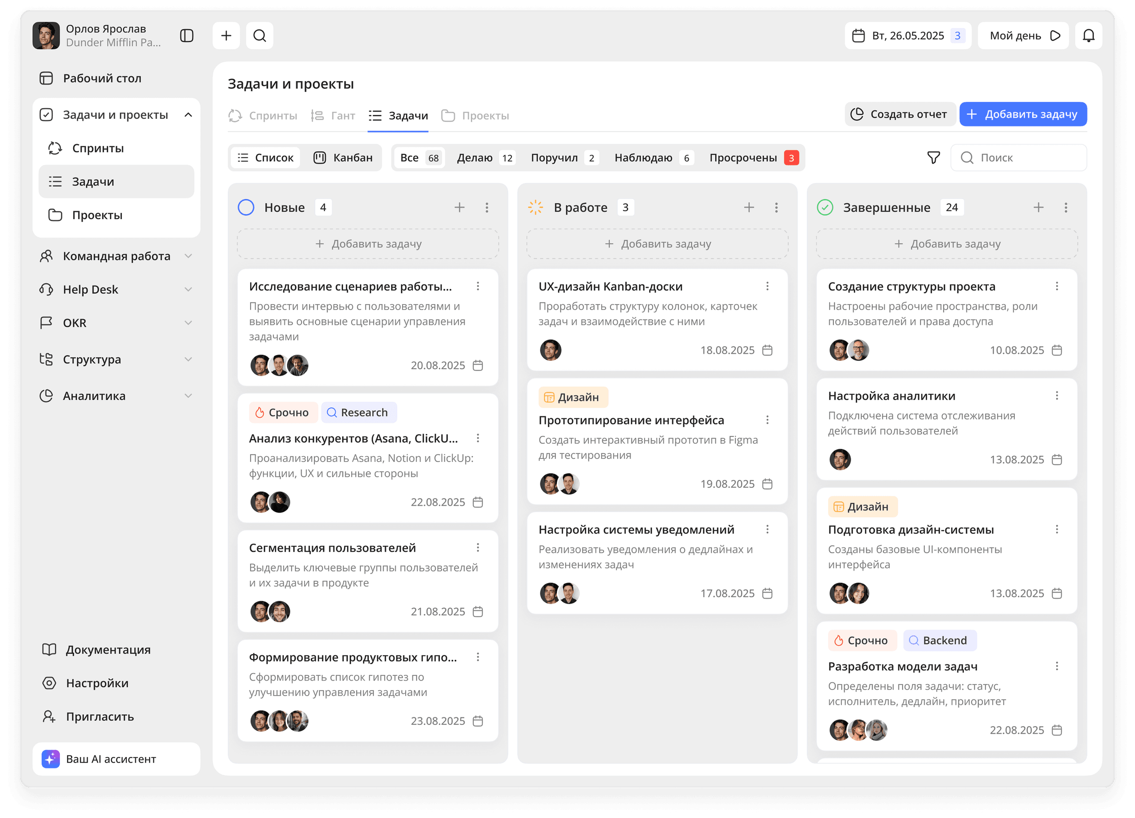Switch to Список view
This screenshot has height=818, width=1135.
[265, 157]
